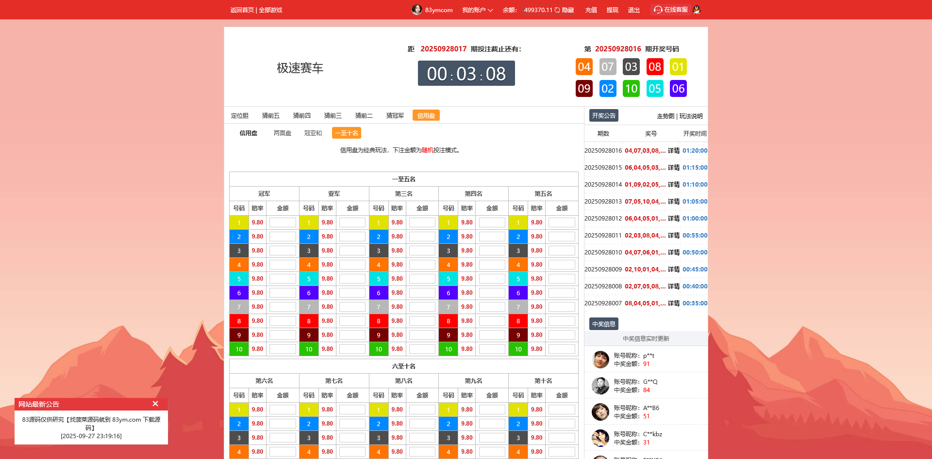Screen dimensions: 932x459
Task: Click the QQ penguin icon in header
Action: pyautogui.click(x=697, y=10)
